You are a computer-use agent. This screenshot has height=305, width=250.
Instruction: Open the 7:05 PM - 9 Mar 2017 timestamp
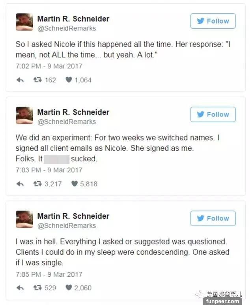pyautogui.click(x=49, y=274)
